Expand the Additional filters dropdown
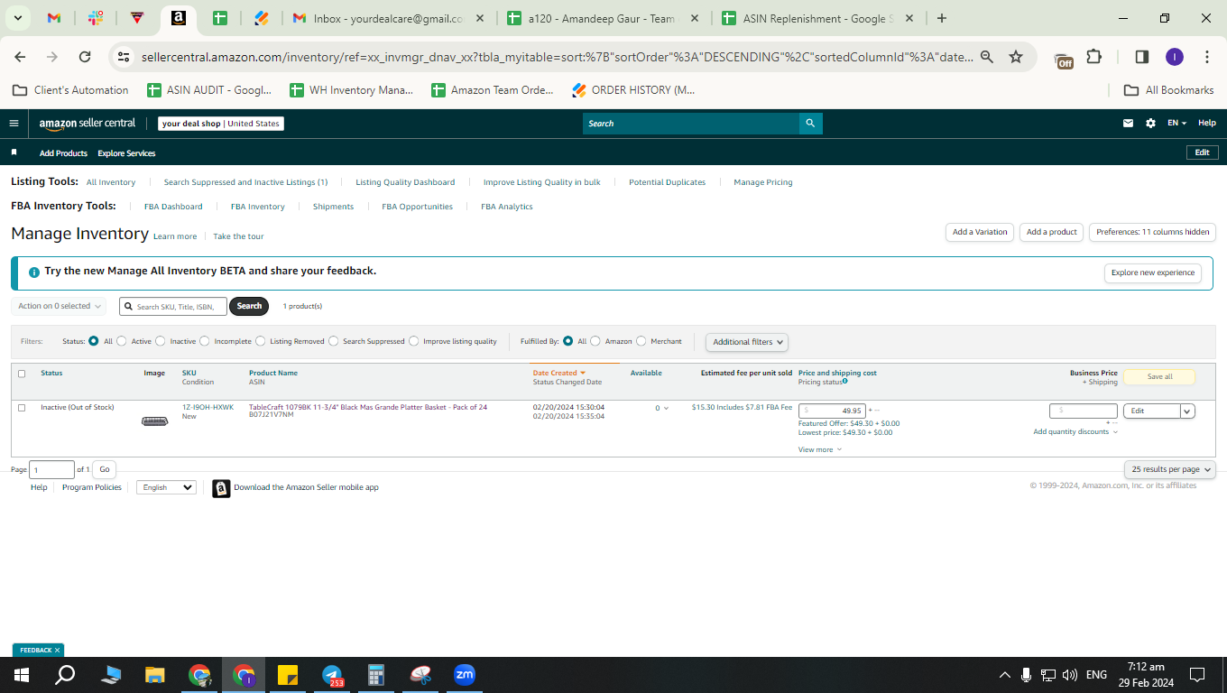The image size is (1227, 693). pyautogui.click(x=747, y=342)
